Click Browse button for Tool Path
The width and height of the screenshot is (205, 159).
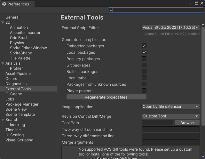click(187, 123)
